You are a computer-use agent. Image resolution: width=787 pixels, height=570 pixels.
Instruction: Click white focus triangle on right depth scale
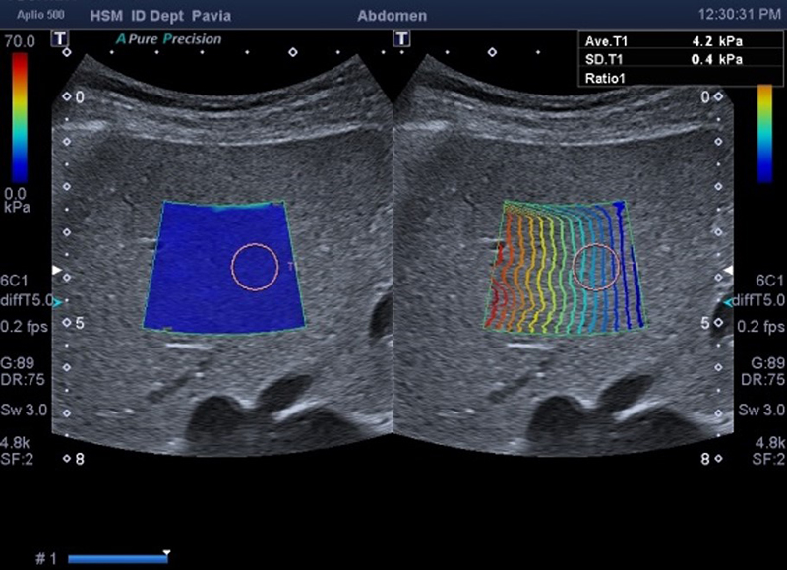[x=729, y=269]
